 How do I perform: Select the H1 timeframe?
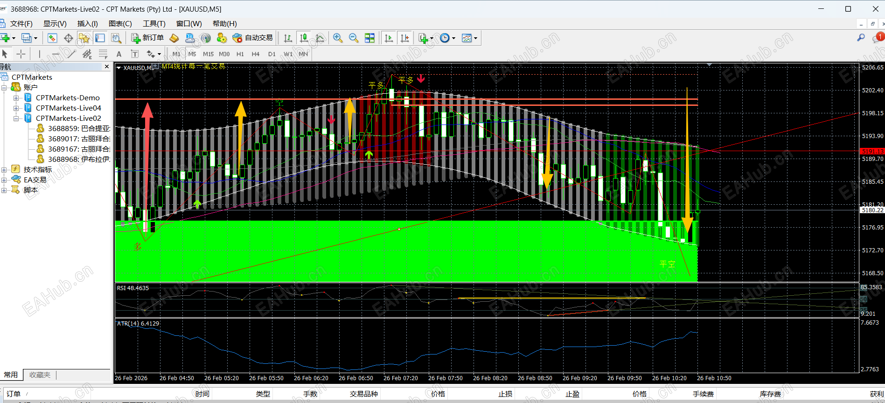240,54
